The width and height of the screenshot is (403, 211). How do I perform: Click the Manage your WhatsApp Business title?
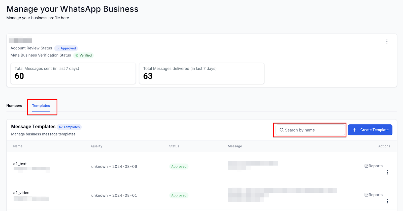tap(72, 9)
